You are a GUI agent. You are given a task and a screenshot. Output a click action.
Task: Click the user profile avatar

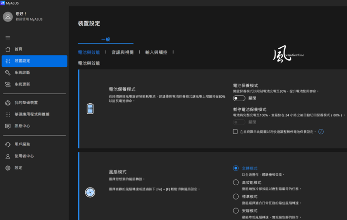point(8,17)
